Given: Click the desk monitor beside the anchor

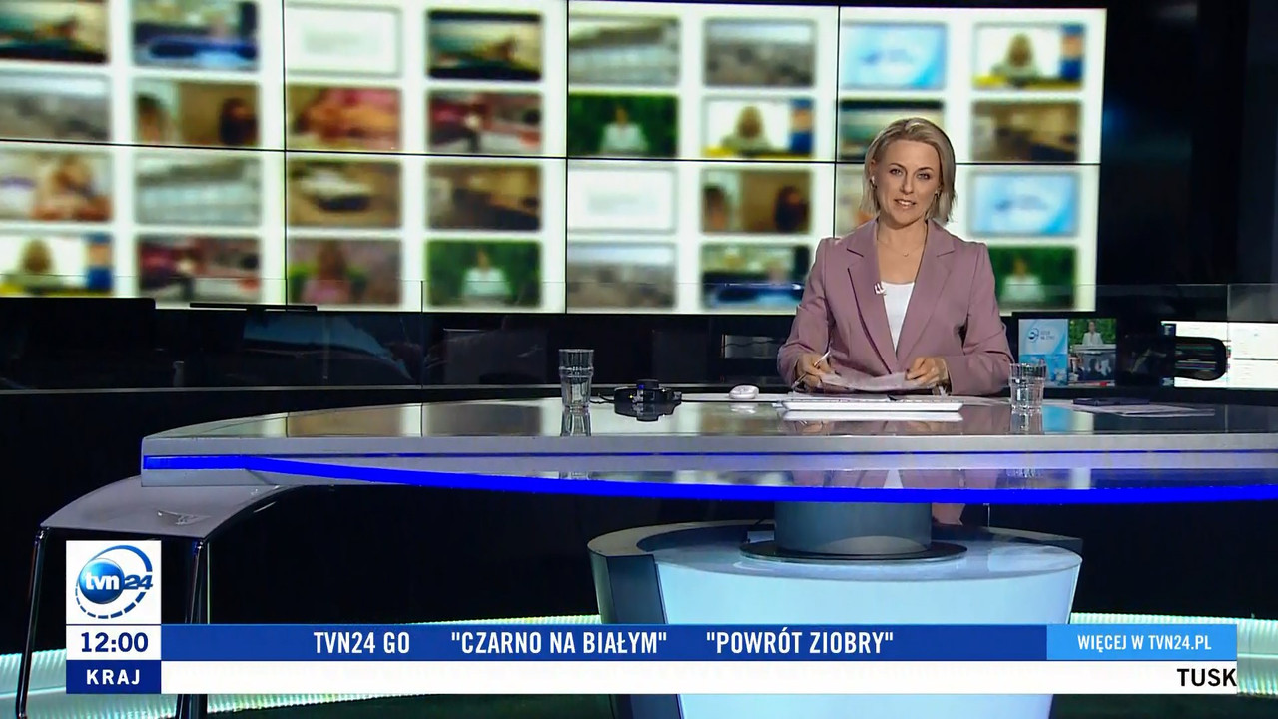Looking at the screenshot, I should (1067, 352).
